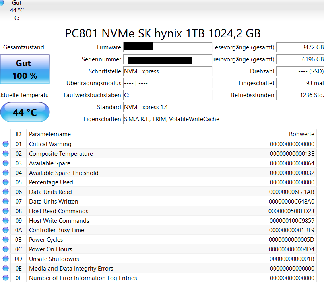Click raw value 00000000001DF9

click(292, 230)
